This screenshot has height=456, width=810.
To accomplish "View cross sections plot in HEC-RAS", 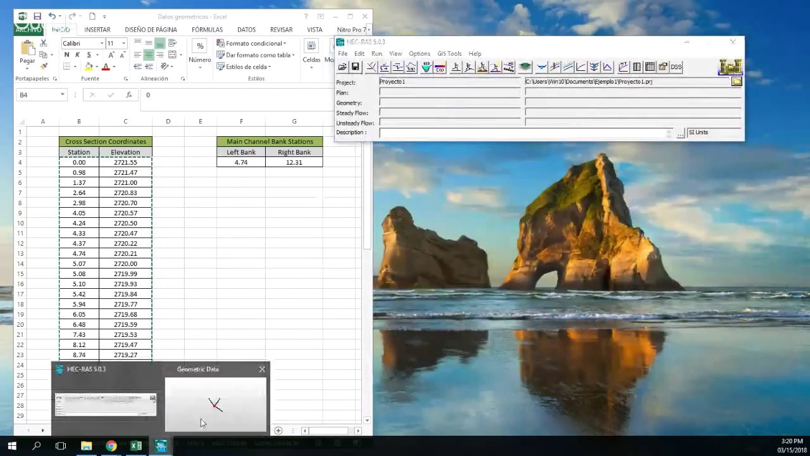I will [x=541, y=66].
